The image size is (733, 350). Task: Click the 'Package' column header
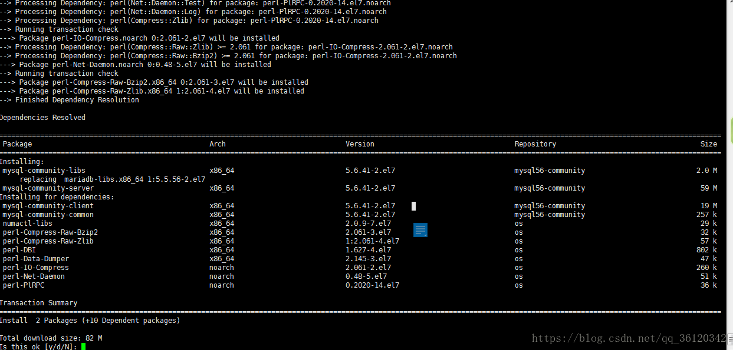[x=18, y=144]
